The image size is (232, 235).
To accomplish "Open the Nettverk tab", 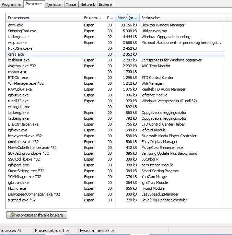I will 87,4.
